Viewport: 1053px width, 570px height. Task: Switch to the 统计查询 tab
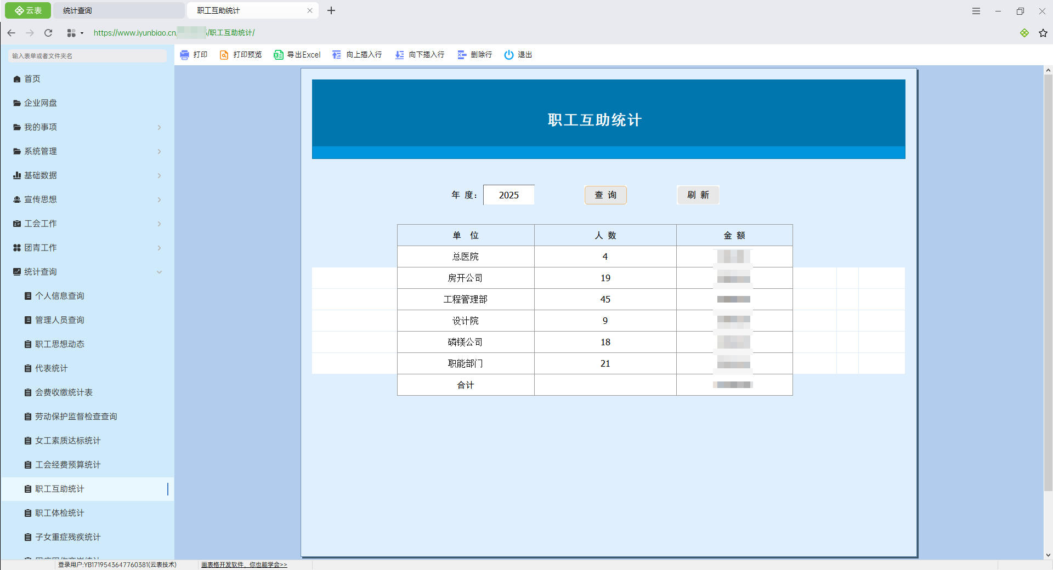(118, 10)
